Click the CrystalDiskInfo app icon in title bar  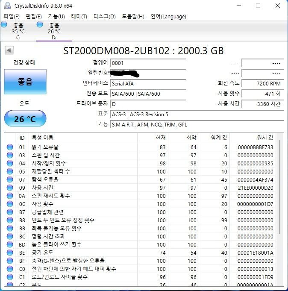point(7,6)
